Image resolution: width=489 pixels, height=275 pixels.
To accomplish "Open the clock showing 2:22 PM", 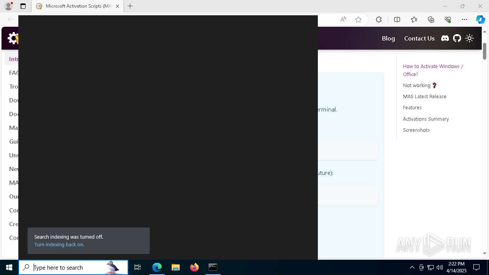I will pos(456,267).
